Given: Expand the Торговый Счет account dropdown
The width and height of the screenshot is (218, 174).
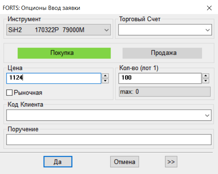Looking at the screenshot, I should (207, 30).
